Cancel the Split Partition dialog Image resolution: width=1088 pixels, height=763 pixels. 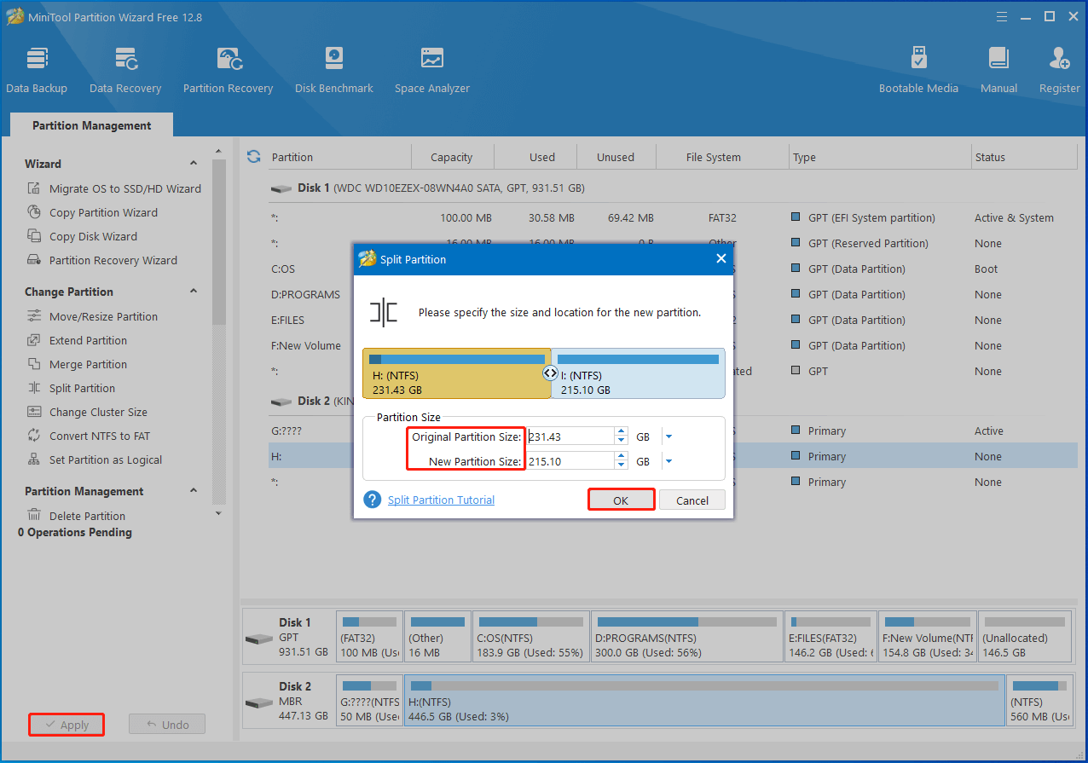pyautogui.click(x=692, y=500)
